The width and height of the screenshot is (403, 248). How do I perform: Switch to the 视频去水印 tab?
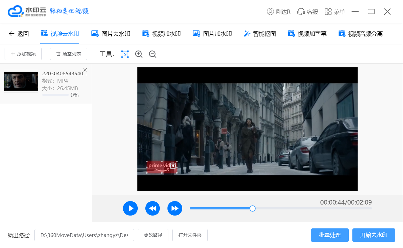(60, 33)
